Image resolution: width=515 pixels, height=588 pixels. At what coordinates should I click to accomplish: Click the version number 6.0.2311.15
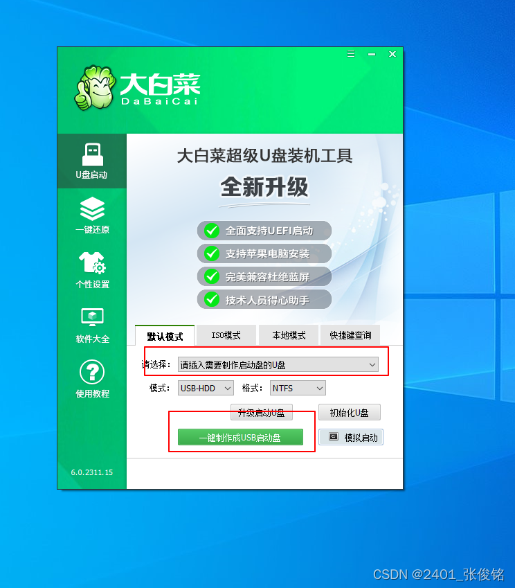92,472
